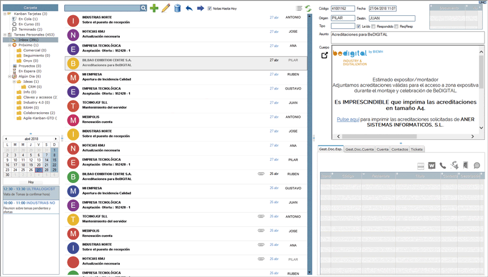The height and width of the screenshot is (277, 488).
Task: Click the 'Pulse aquí' link
Action: tap(348, 120)
